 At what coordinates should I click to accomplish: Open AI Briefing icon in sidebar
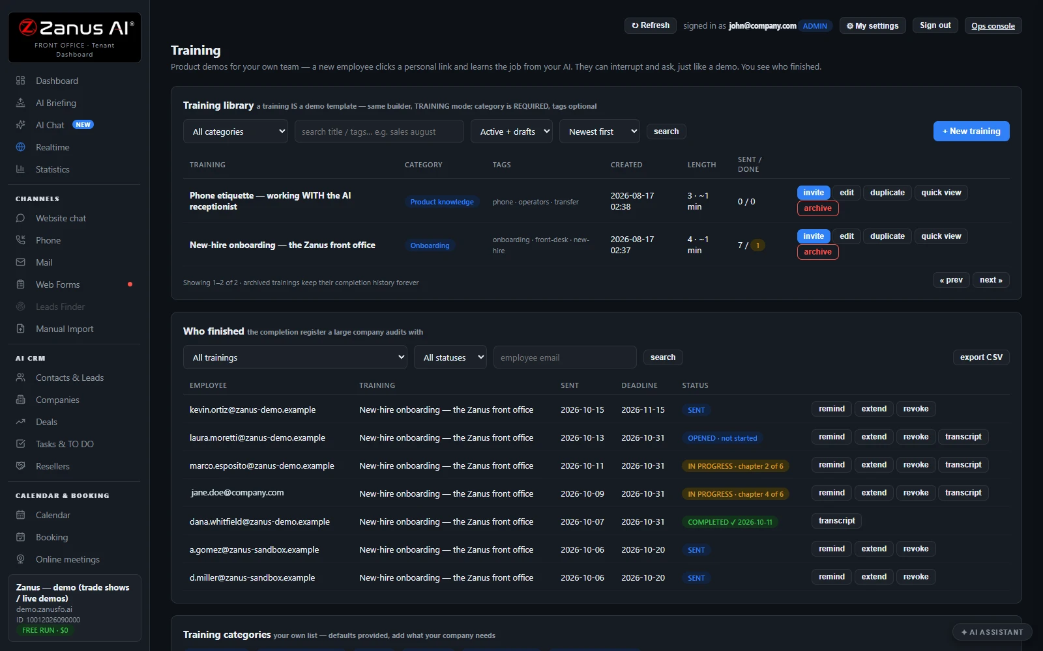click(x=20, y=103)
